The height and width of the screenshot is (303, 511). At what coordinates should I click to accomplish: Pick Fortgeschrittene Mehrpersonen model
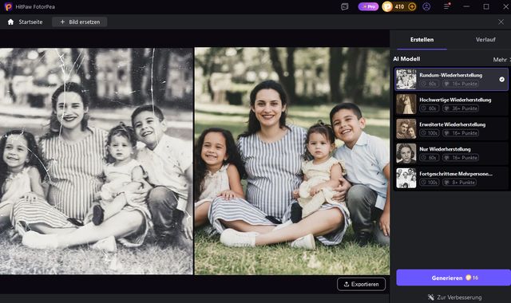click(x=451, y=178)
